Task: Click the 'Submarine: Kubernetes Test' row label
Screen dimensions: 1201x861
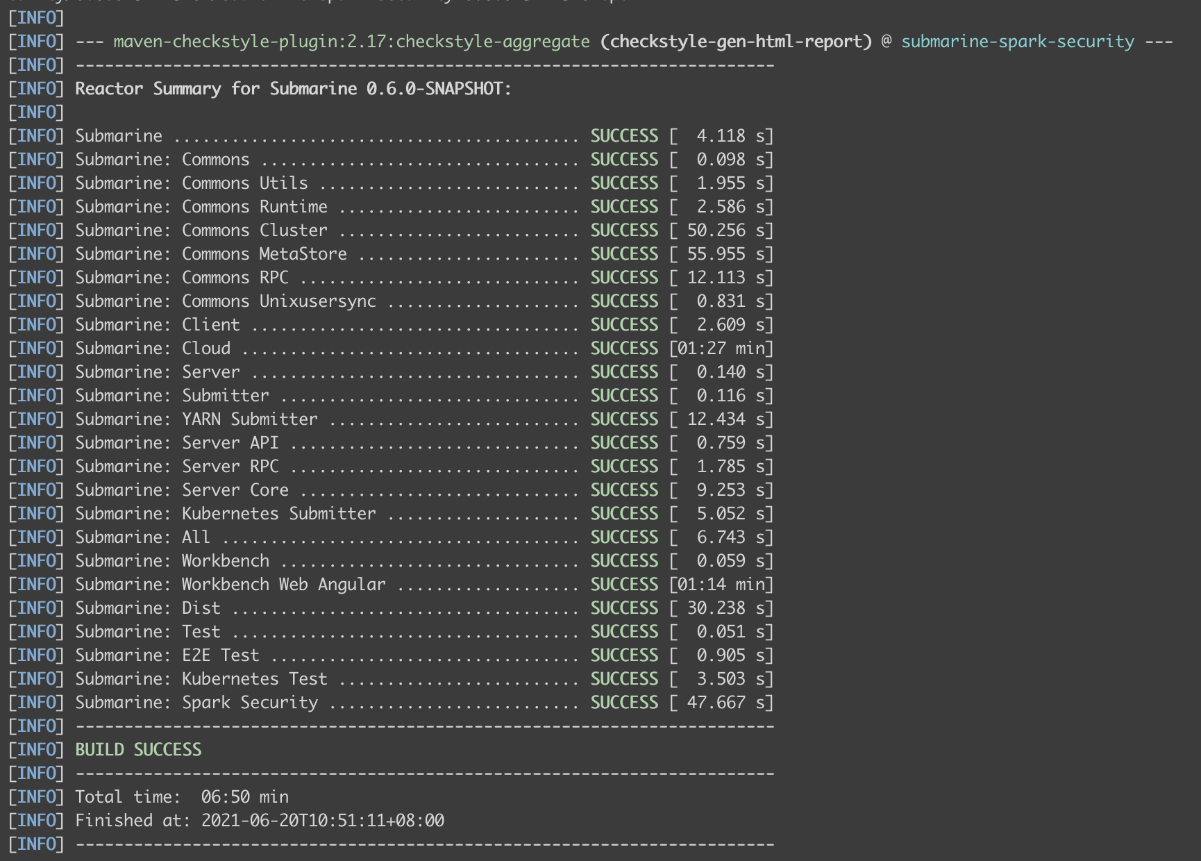Action: click(201, 679)
